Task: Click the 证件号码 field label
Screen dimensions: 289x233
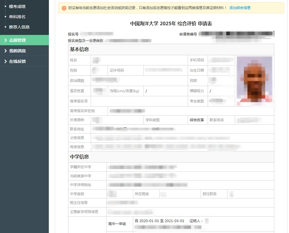Action: [117, 70]
